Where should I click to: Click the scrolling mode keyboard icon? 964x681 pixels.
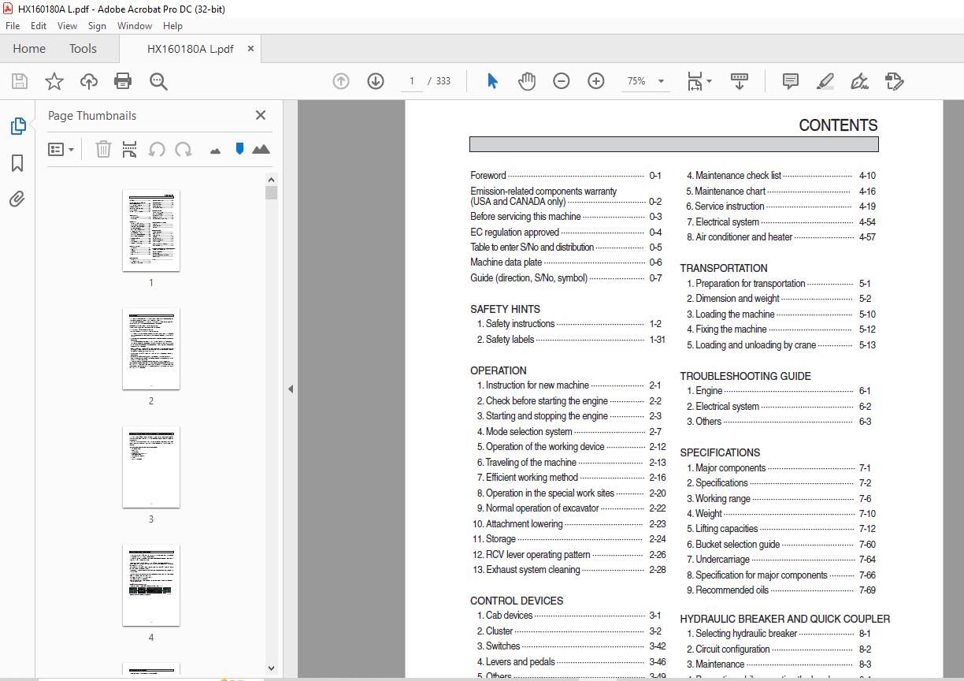click(x=740, y=81)
